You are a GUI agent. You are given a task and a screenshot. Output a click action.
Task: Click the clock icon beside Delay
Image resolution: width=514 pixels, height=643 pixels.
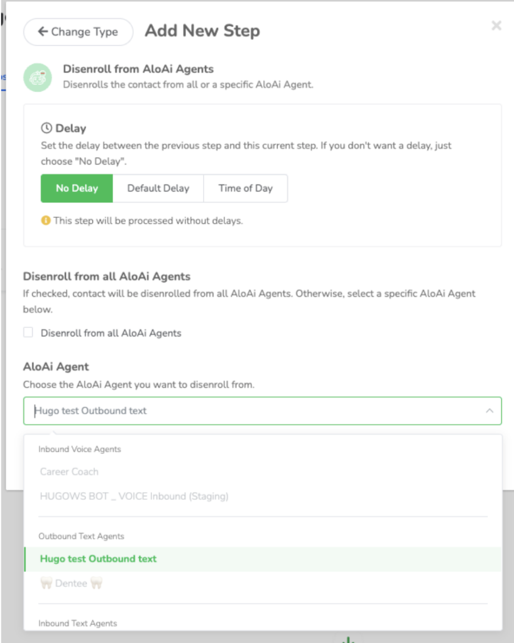(46, 128)
